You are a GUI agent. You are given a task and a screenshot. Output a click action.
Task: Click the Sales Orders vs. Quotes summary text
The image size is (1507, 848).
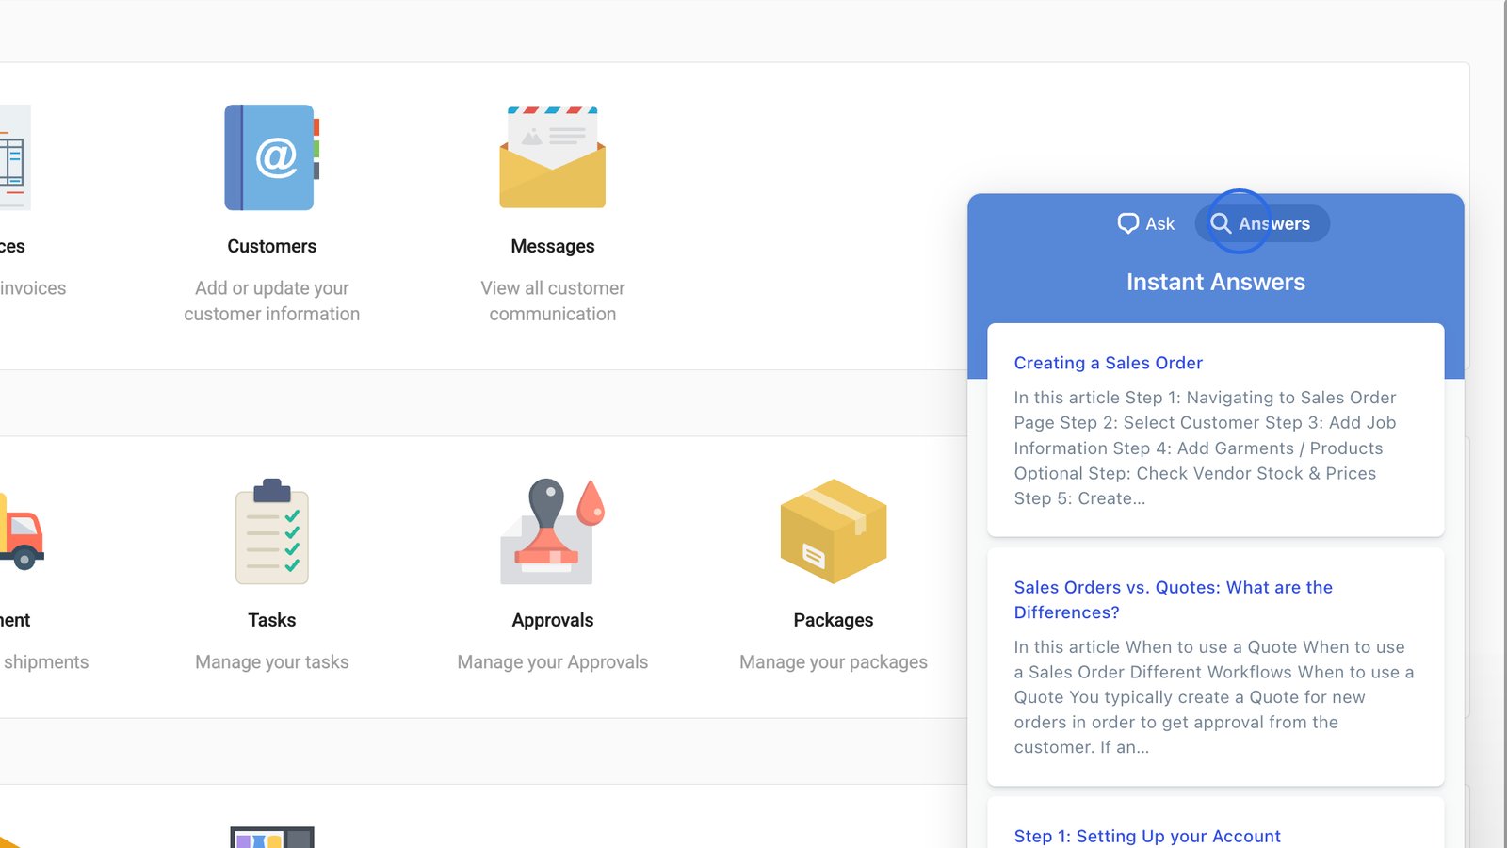1213,697
